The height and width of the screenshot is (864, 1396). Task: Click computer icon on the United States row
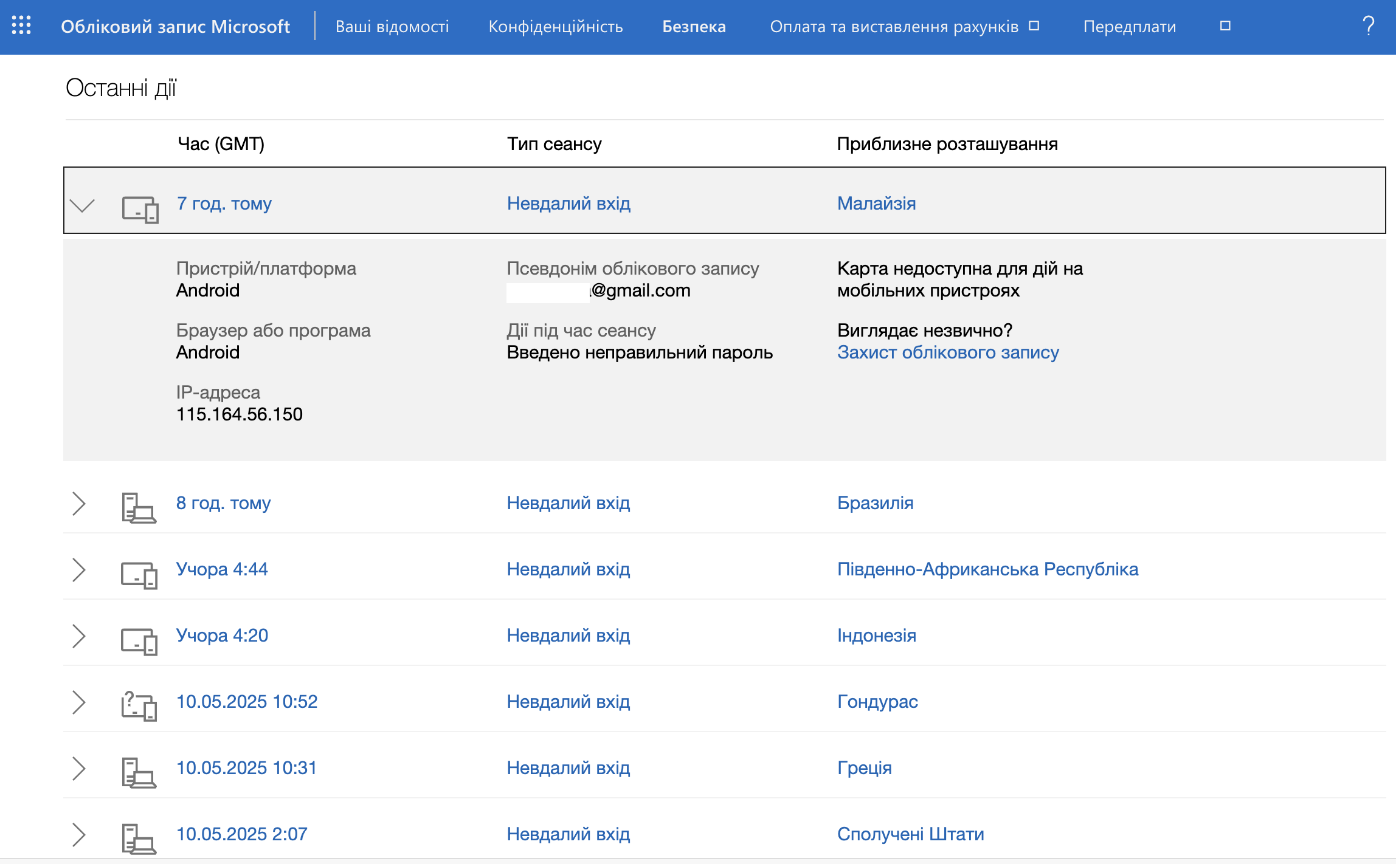[x=139, y=839]
